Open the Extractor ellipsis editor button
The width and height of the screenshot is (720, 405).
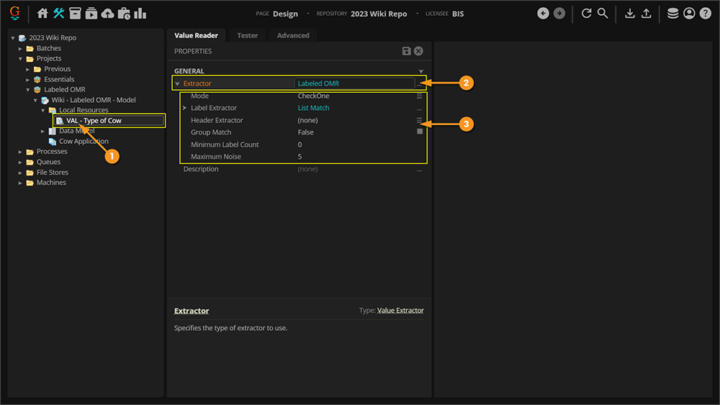(419, 84)
